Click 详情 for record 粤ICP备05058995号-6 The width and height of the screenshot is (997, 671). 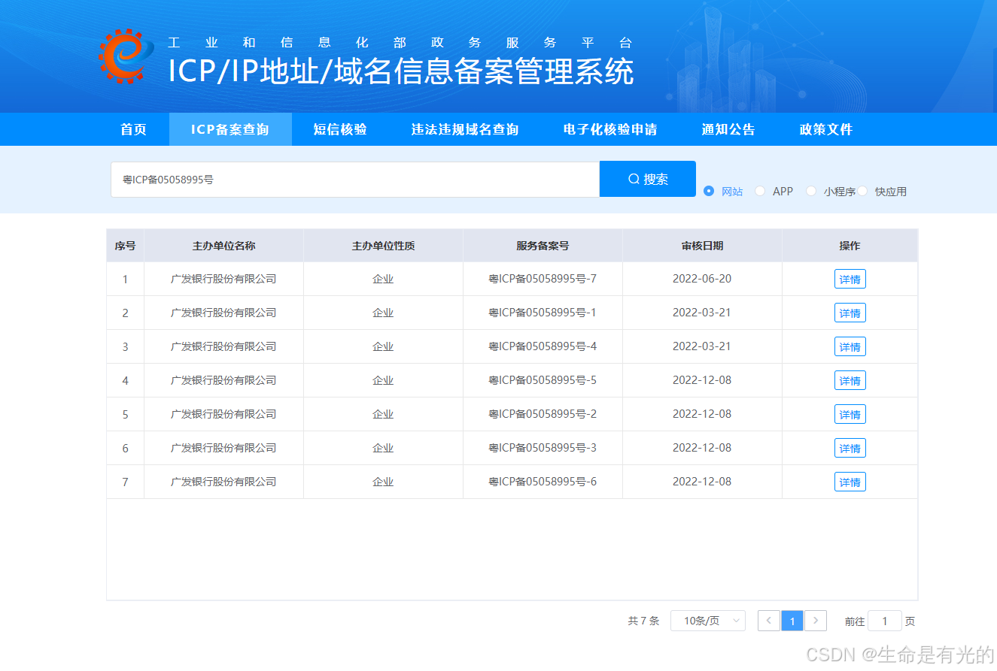pos(850,482)
